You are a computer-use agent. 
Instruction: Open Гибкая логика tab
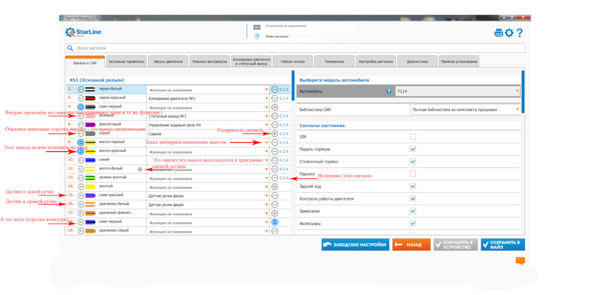point(293,61)
